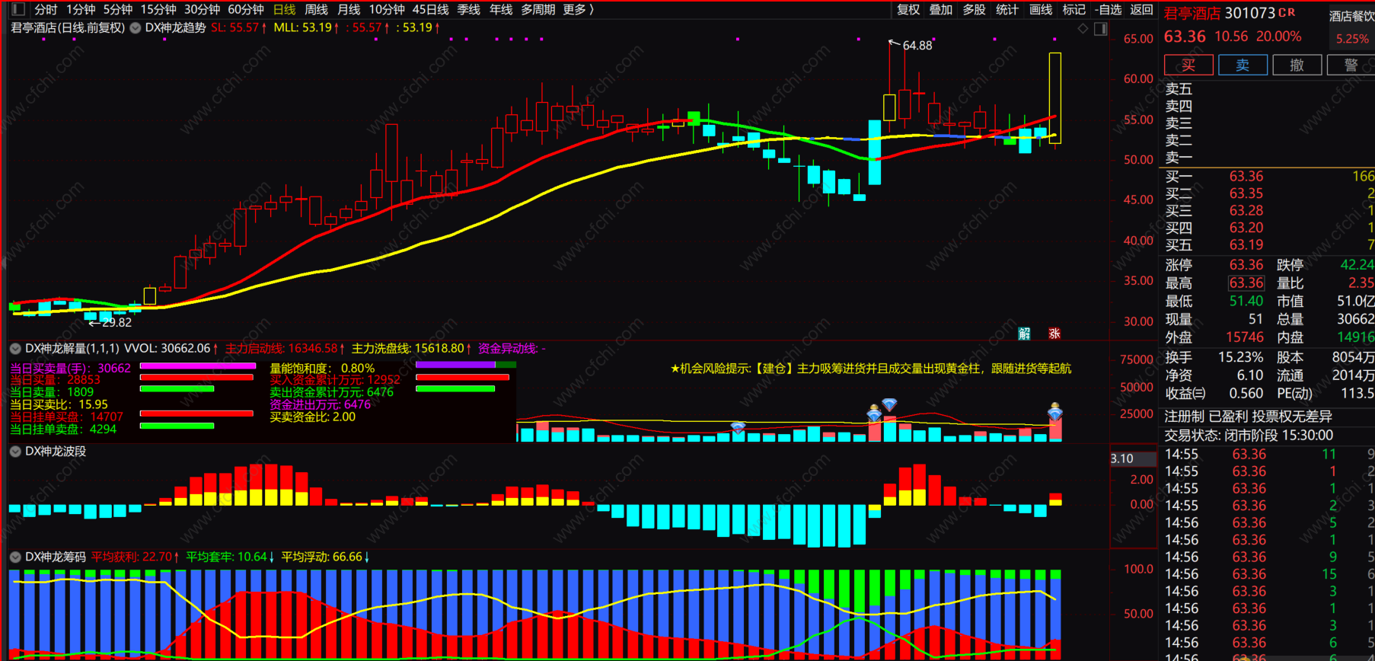Switch to 分时 intraday view
The height and width of the screenshot is (661, 1375).
coord(46,9)
